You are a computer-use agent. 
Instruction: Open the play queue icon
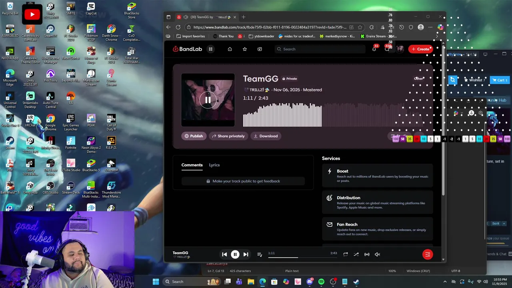pos(260,254)
